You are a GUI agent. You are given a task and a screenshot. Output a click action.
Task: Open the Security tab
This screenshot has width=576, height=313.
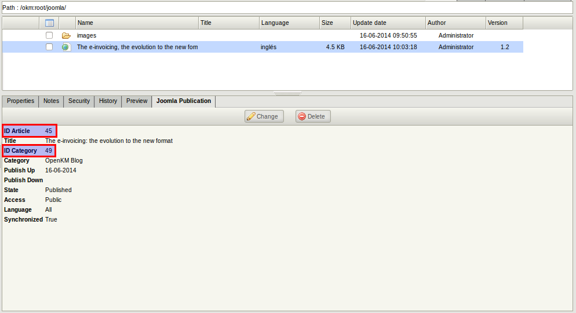(79, 101)
